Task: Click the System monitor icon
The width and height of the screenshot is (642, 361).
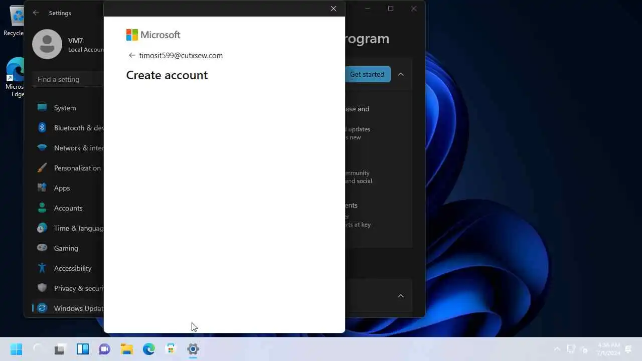Action: 42,107
